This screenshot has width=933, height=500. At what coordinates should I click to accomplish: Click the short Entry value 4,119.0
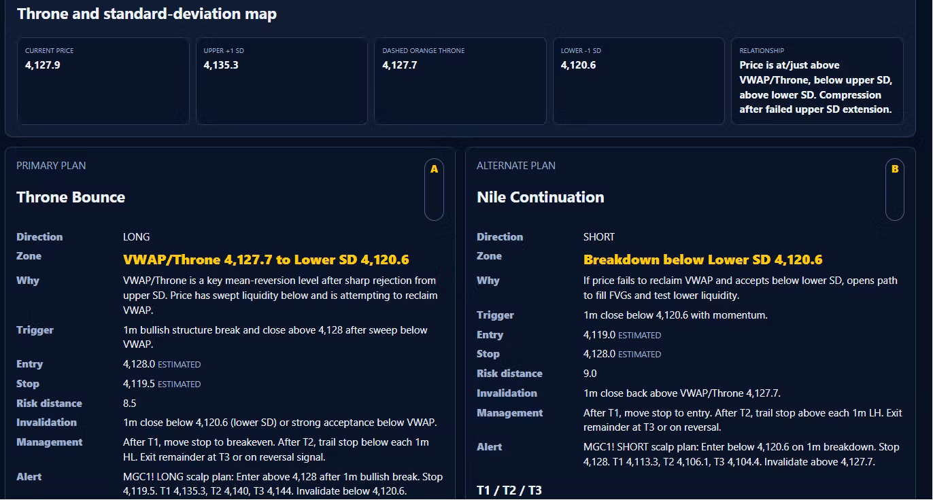pos(599,335)
